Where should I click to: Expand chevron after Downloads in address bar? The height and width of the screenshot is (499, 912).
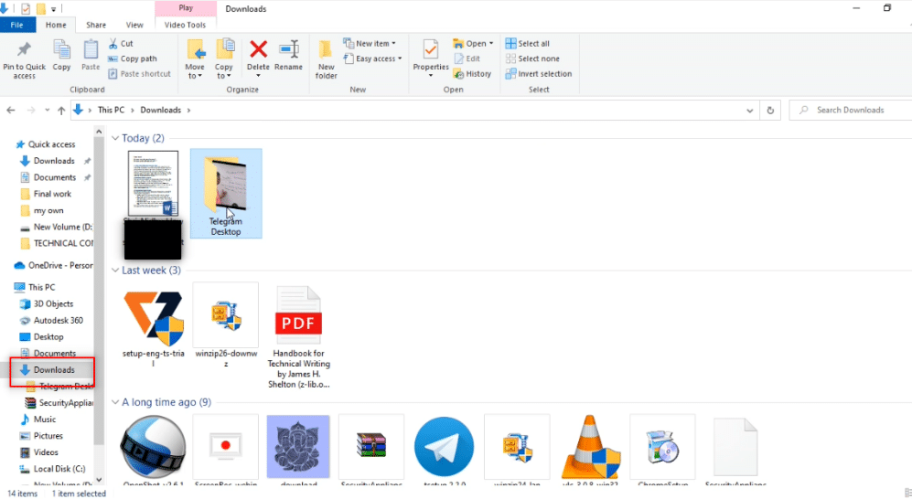point(188,110)
